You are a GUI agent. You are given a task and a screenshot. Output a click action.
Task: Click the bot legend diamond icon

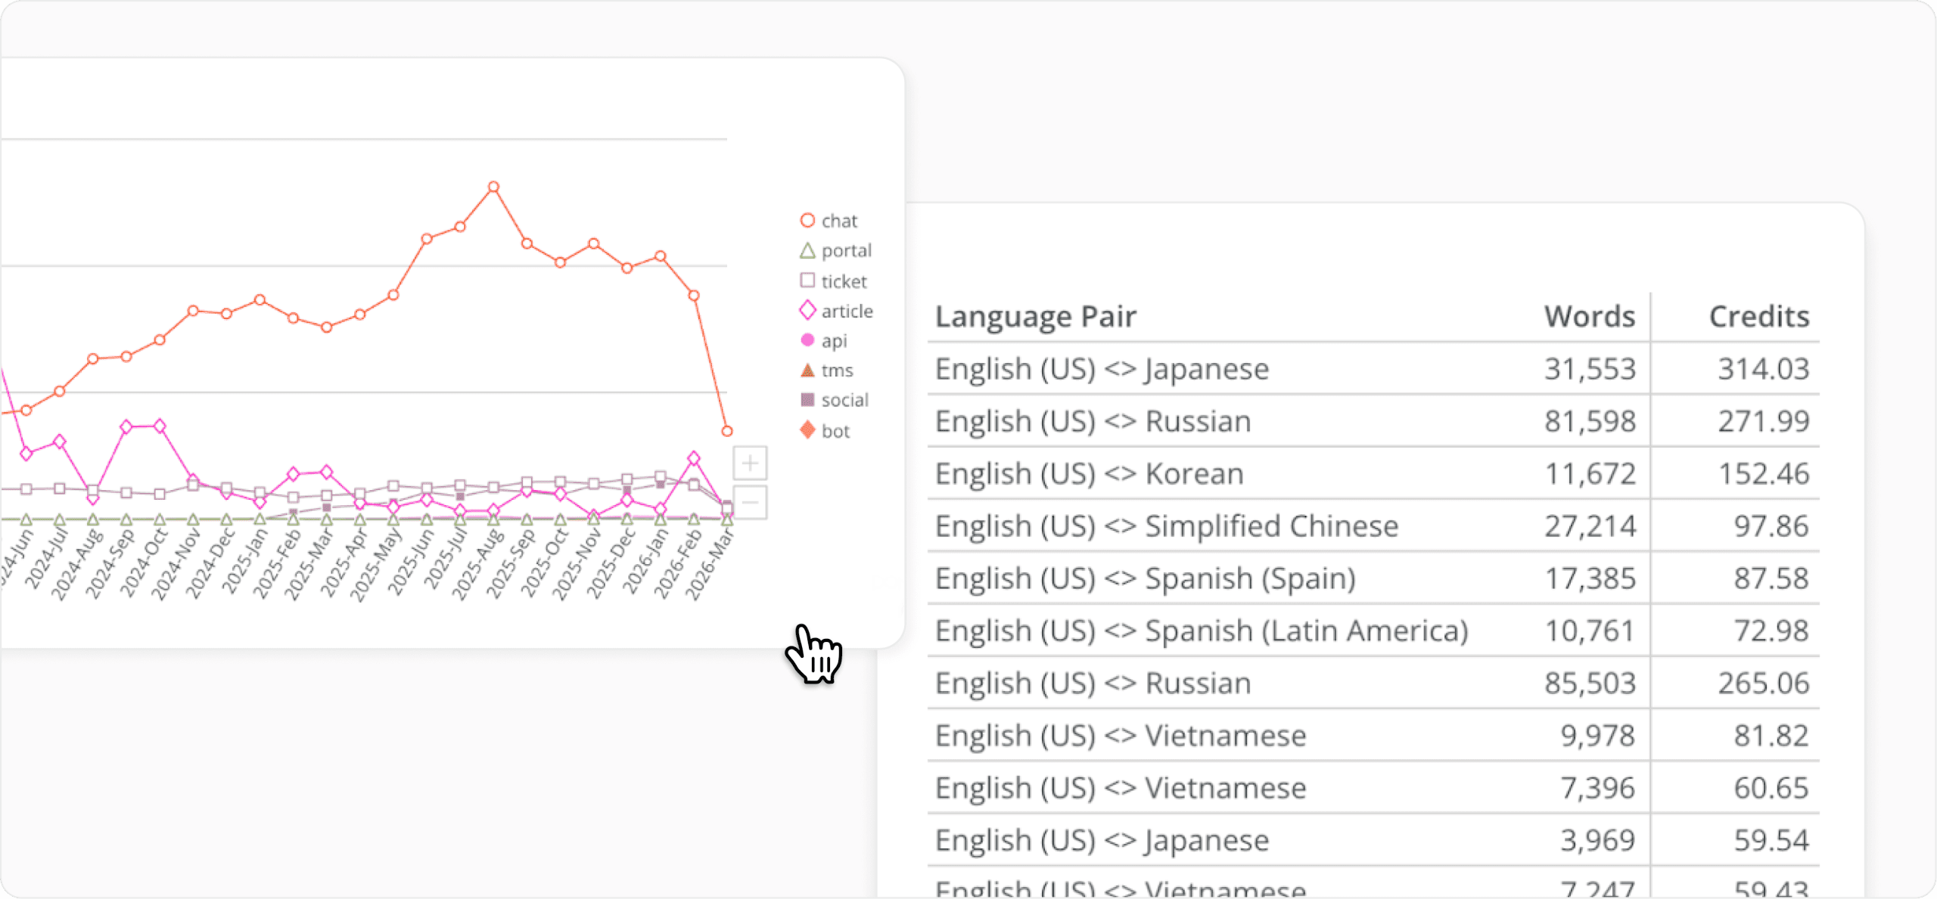[807, 430]
